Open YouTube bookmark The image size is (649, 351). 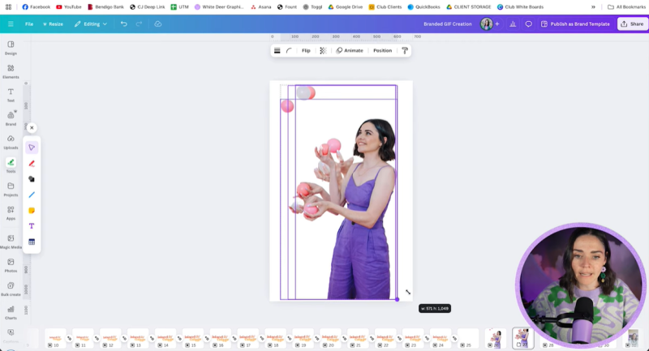(x=69, y=7)
